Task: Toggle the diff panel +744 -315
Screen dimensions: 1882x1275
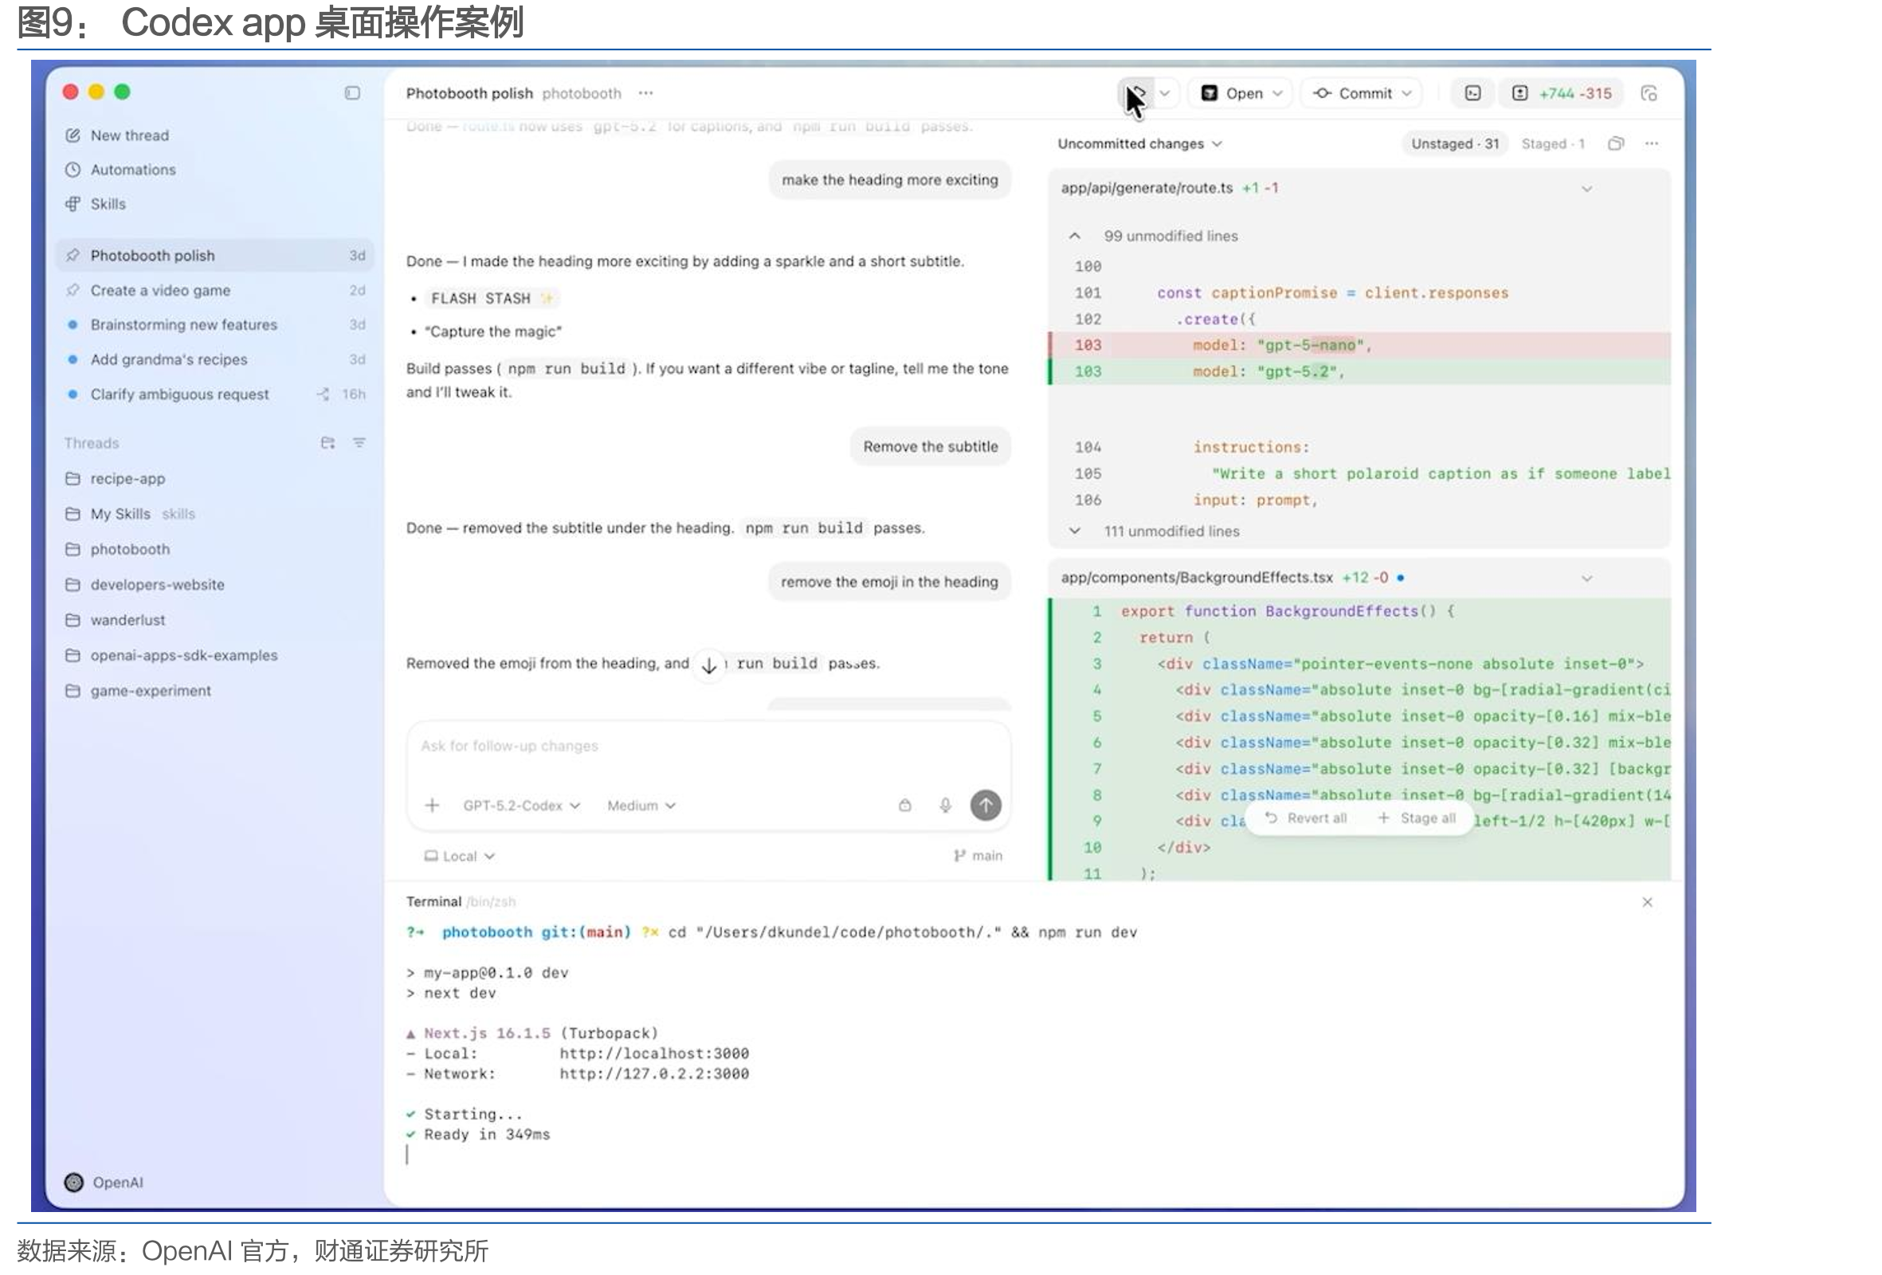Action: 1562,93
